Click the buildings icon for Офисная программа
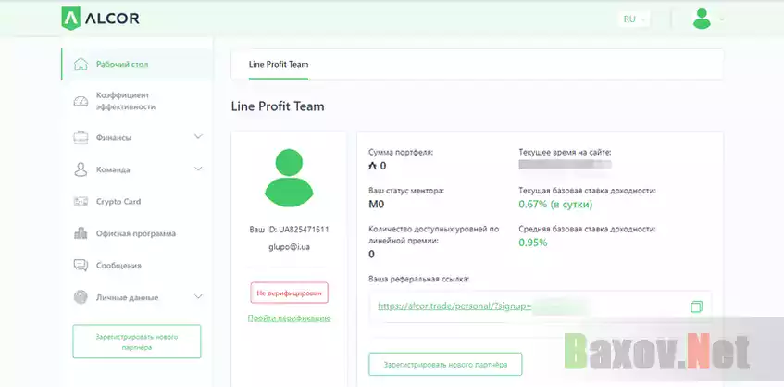Viewport: 784px width, 387px height. [x=81, y=233]
